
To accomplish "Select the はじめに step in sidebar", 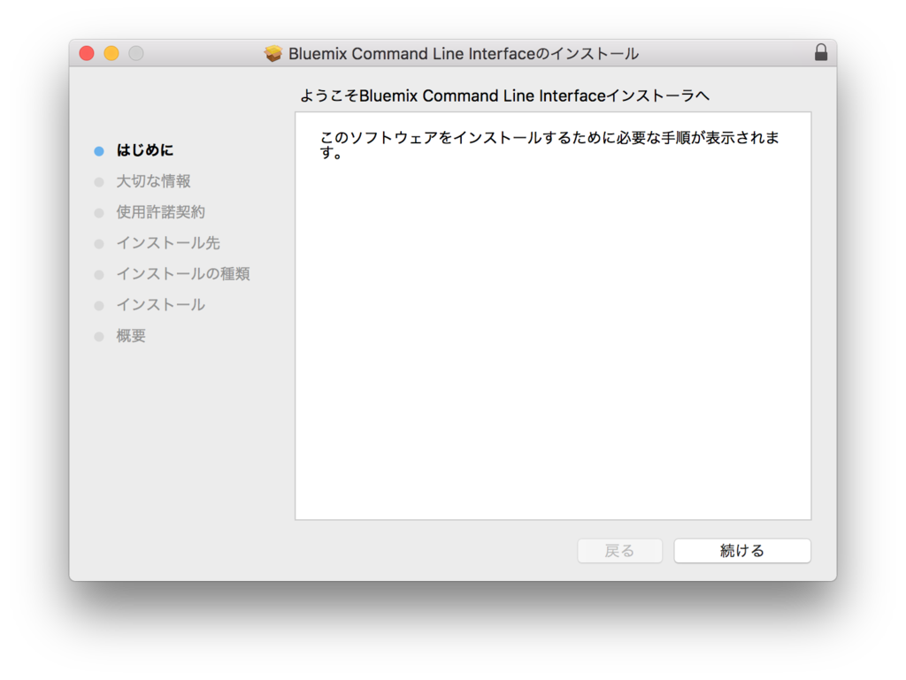I will click(145, 150).
